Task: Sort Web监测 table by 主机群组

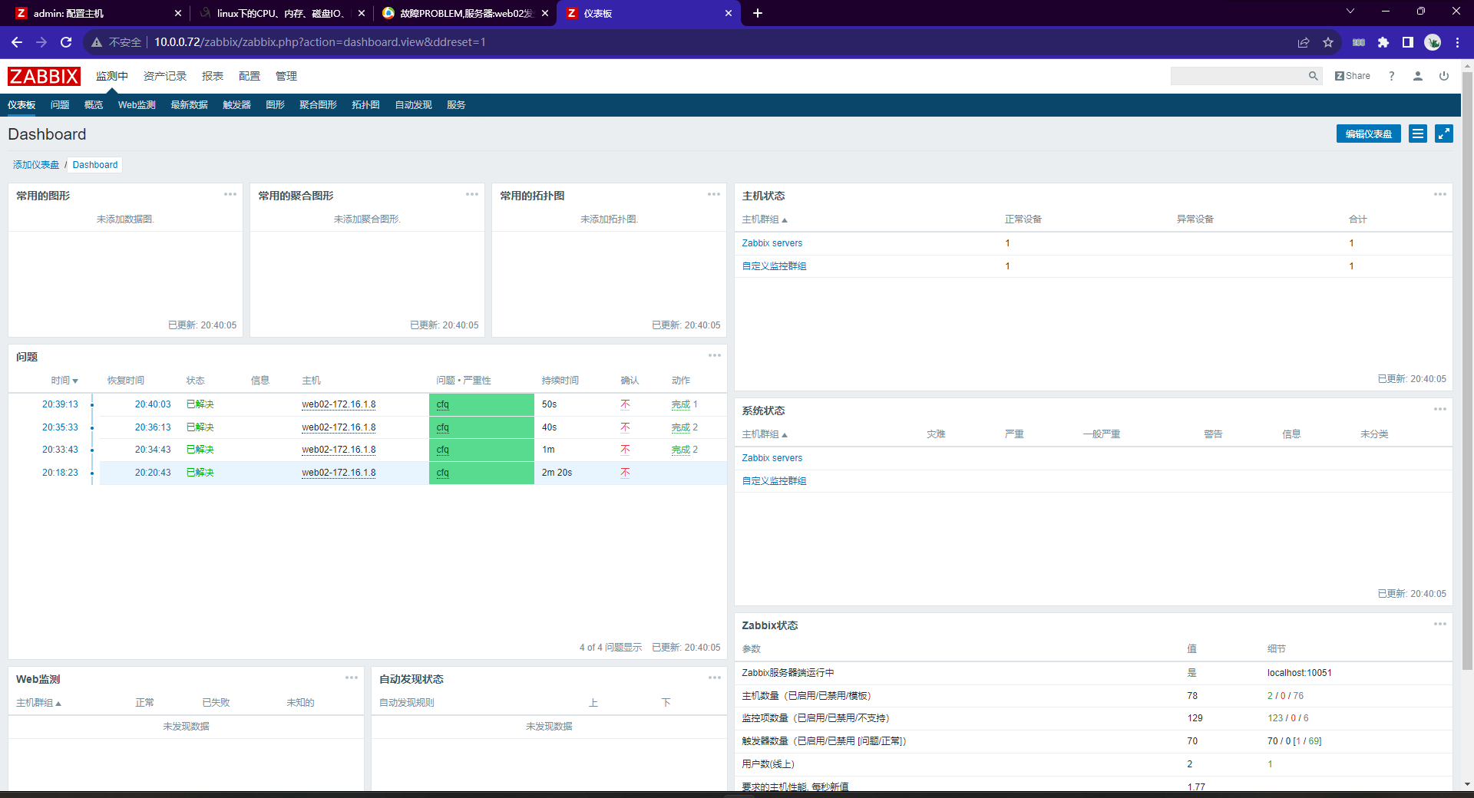Action: click(38, 703)
